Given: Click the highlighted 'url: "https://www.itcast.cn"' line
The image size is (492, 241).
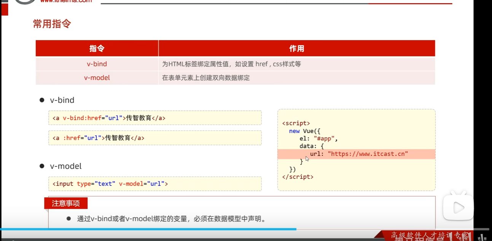Looking at the screenshot, I should click(x=357, y=154).
